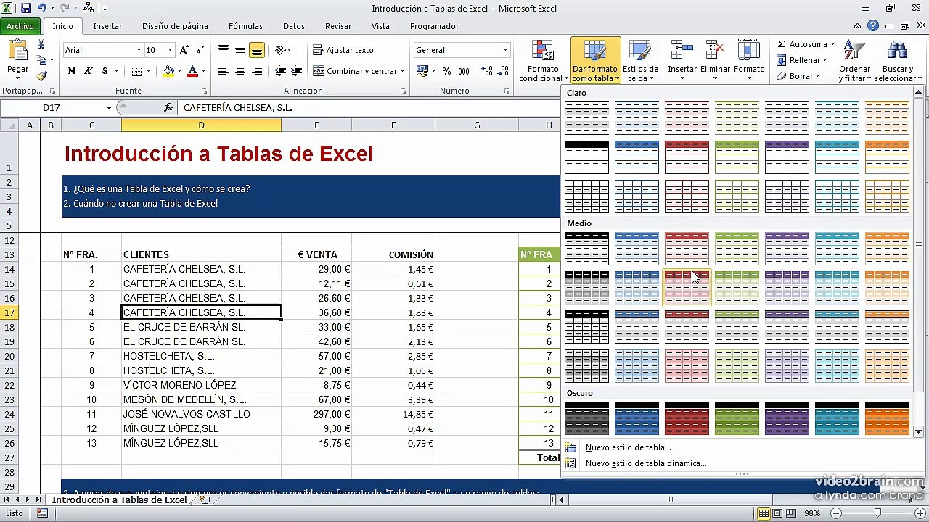Toggle italic (K) formatting
Viewport: 929px width, 522px height.
coord(88,71)
